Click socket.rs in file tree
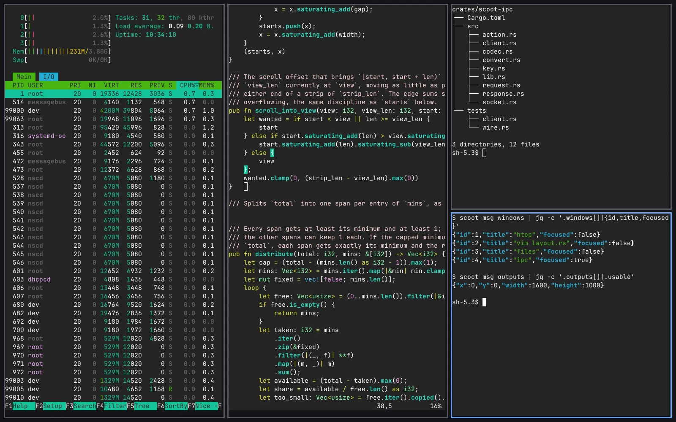Viewport: 676px width, 422px height. point(499,102)
